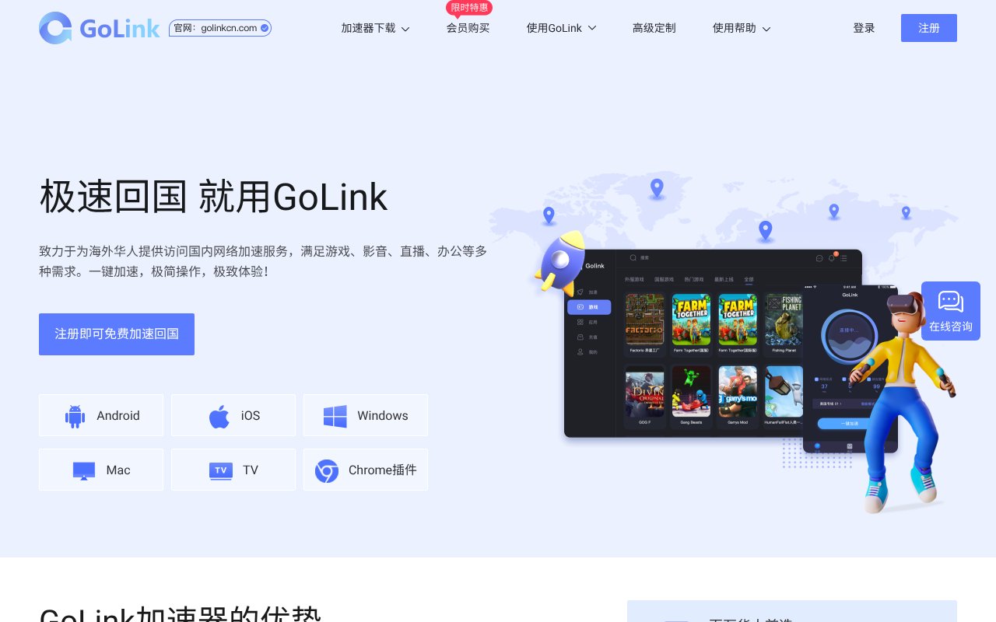Click the 注册 signup button

tap(928, 28)
